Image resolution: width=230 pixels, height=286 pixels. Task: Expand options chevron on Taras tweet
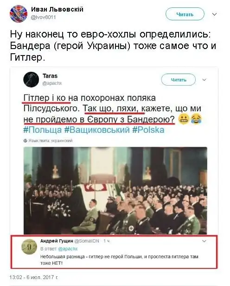coord(204,80)
